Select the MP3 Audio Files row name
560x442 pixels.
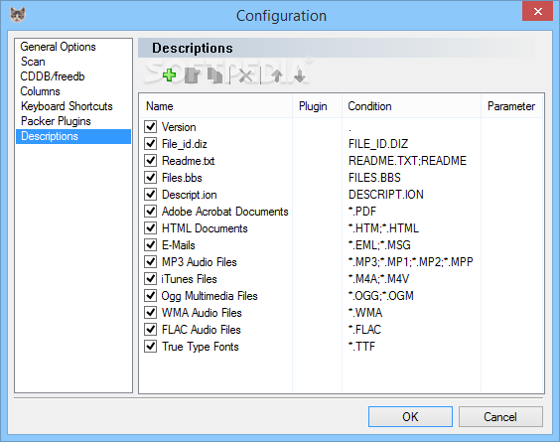click(200, 262)
